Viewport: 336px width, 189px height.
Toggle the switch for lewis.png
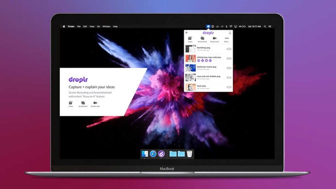[x=229, y=87]
